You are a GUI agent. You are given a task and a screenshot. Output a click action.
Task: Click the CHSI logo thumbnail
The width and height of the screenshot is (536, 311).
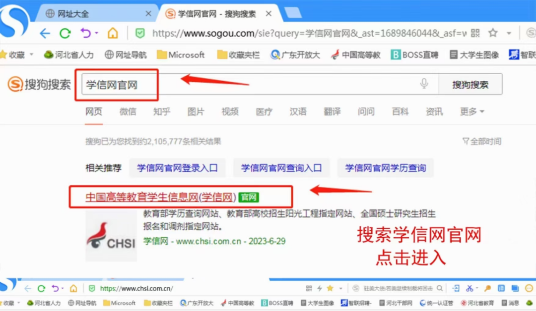[x=111, y=236]
